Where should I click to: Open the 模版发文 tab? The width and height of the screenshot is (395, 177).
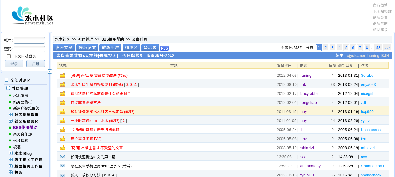pyautogui.click(x=87, y=47)
